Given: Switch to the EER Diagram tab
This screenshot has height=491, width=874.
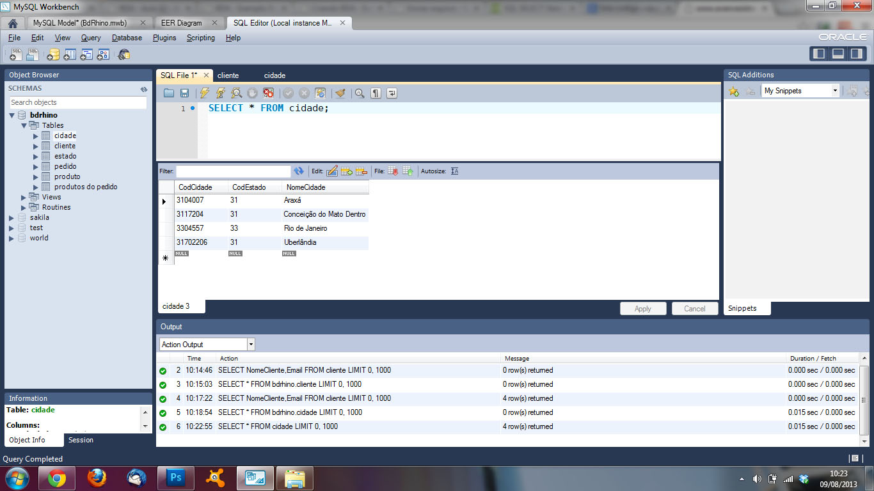Looking at the screenshot, I should coord(180,23).
